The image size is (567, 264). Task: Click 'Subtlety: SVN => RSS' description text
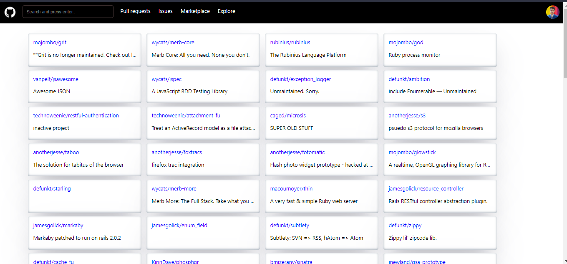(x=317, y=238)
